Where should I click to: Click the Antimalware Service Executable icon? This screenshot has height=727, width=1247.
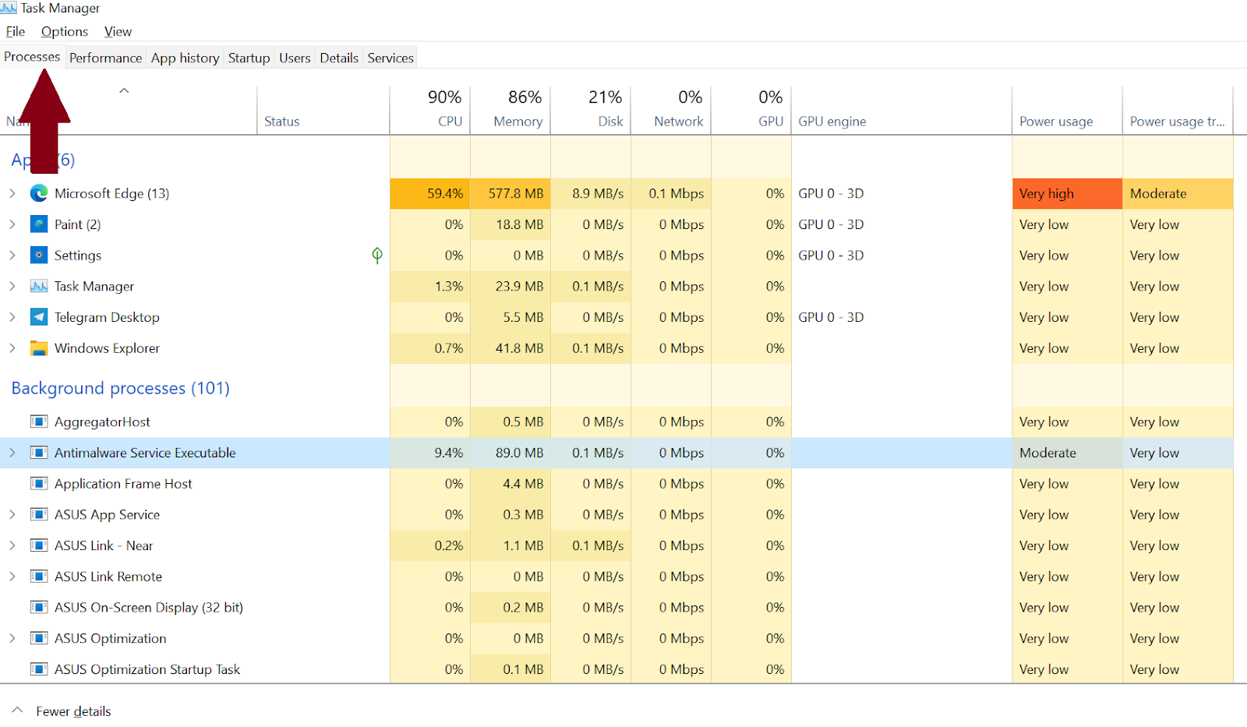[x=39, y=453]
